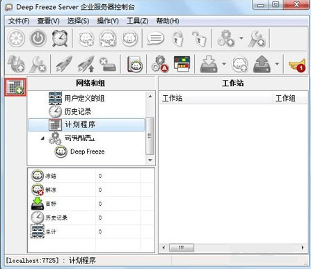The width and height of the screenshot is (311, 269).
Task: Click the horn notification icon with red badge
Action: point(297,65)
